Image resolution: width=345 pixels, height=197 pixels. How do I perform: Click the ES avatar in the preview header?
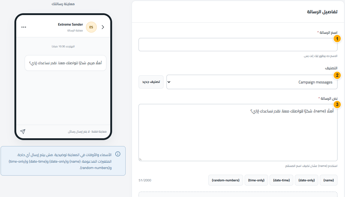pos(91,27)
